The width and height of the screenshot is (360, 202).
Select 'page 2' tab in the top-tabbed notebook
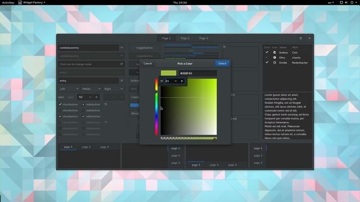tap(86, 147)
